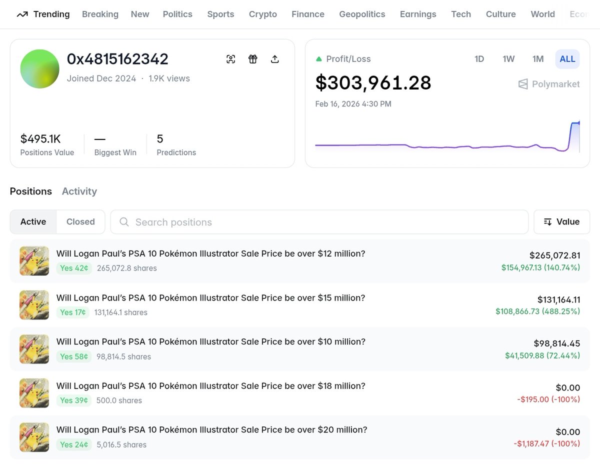Click the gift icon in profile card

point(252,59)
